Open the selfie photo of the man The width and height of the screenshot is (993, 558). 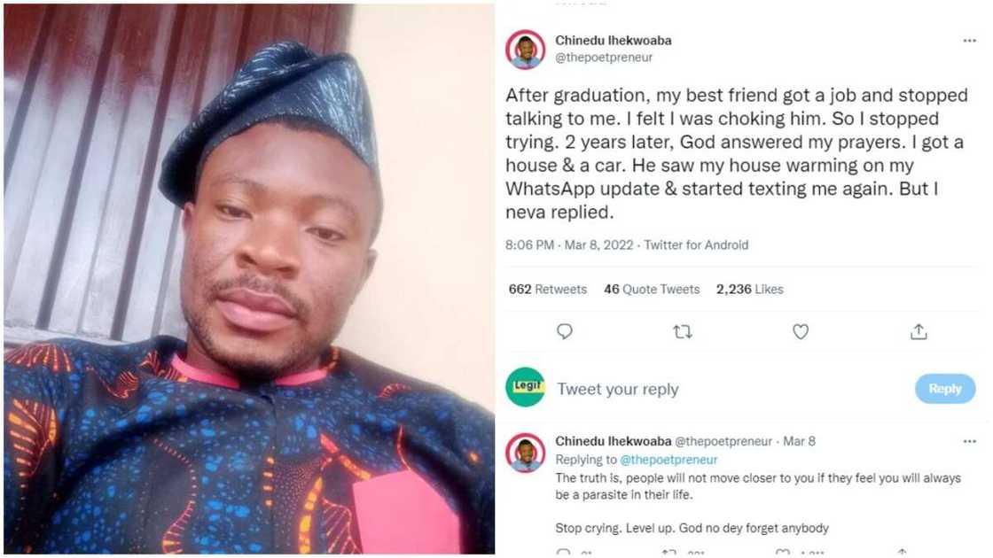point(248,279)
